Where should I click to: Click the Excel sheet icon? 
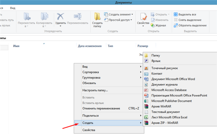(146, 117)
